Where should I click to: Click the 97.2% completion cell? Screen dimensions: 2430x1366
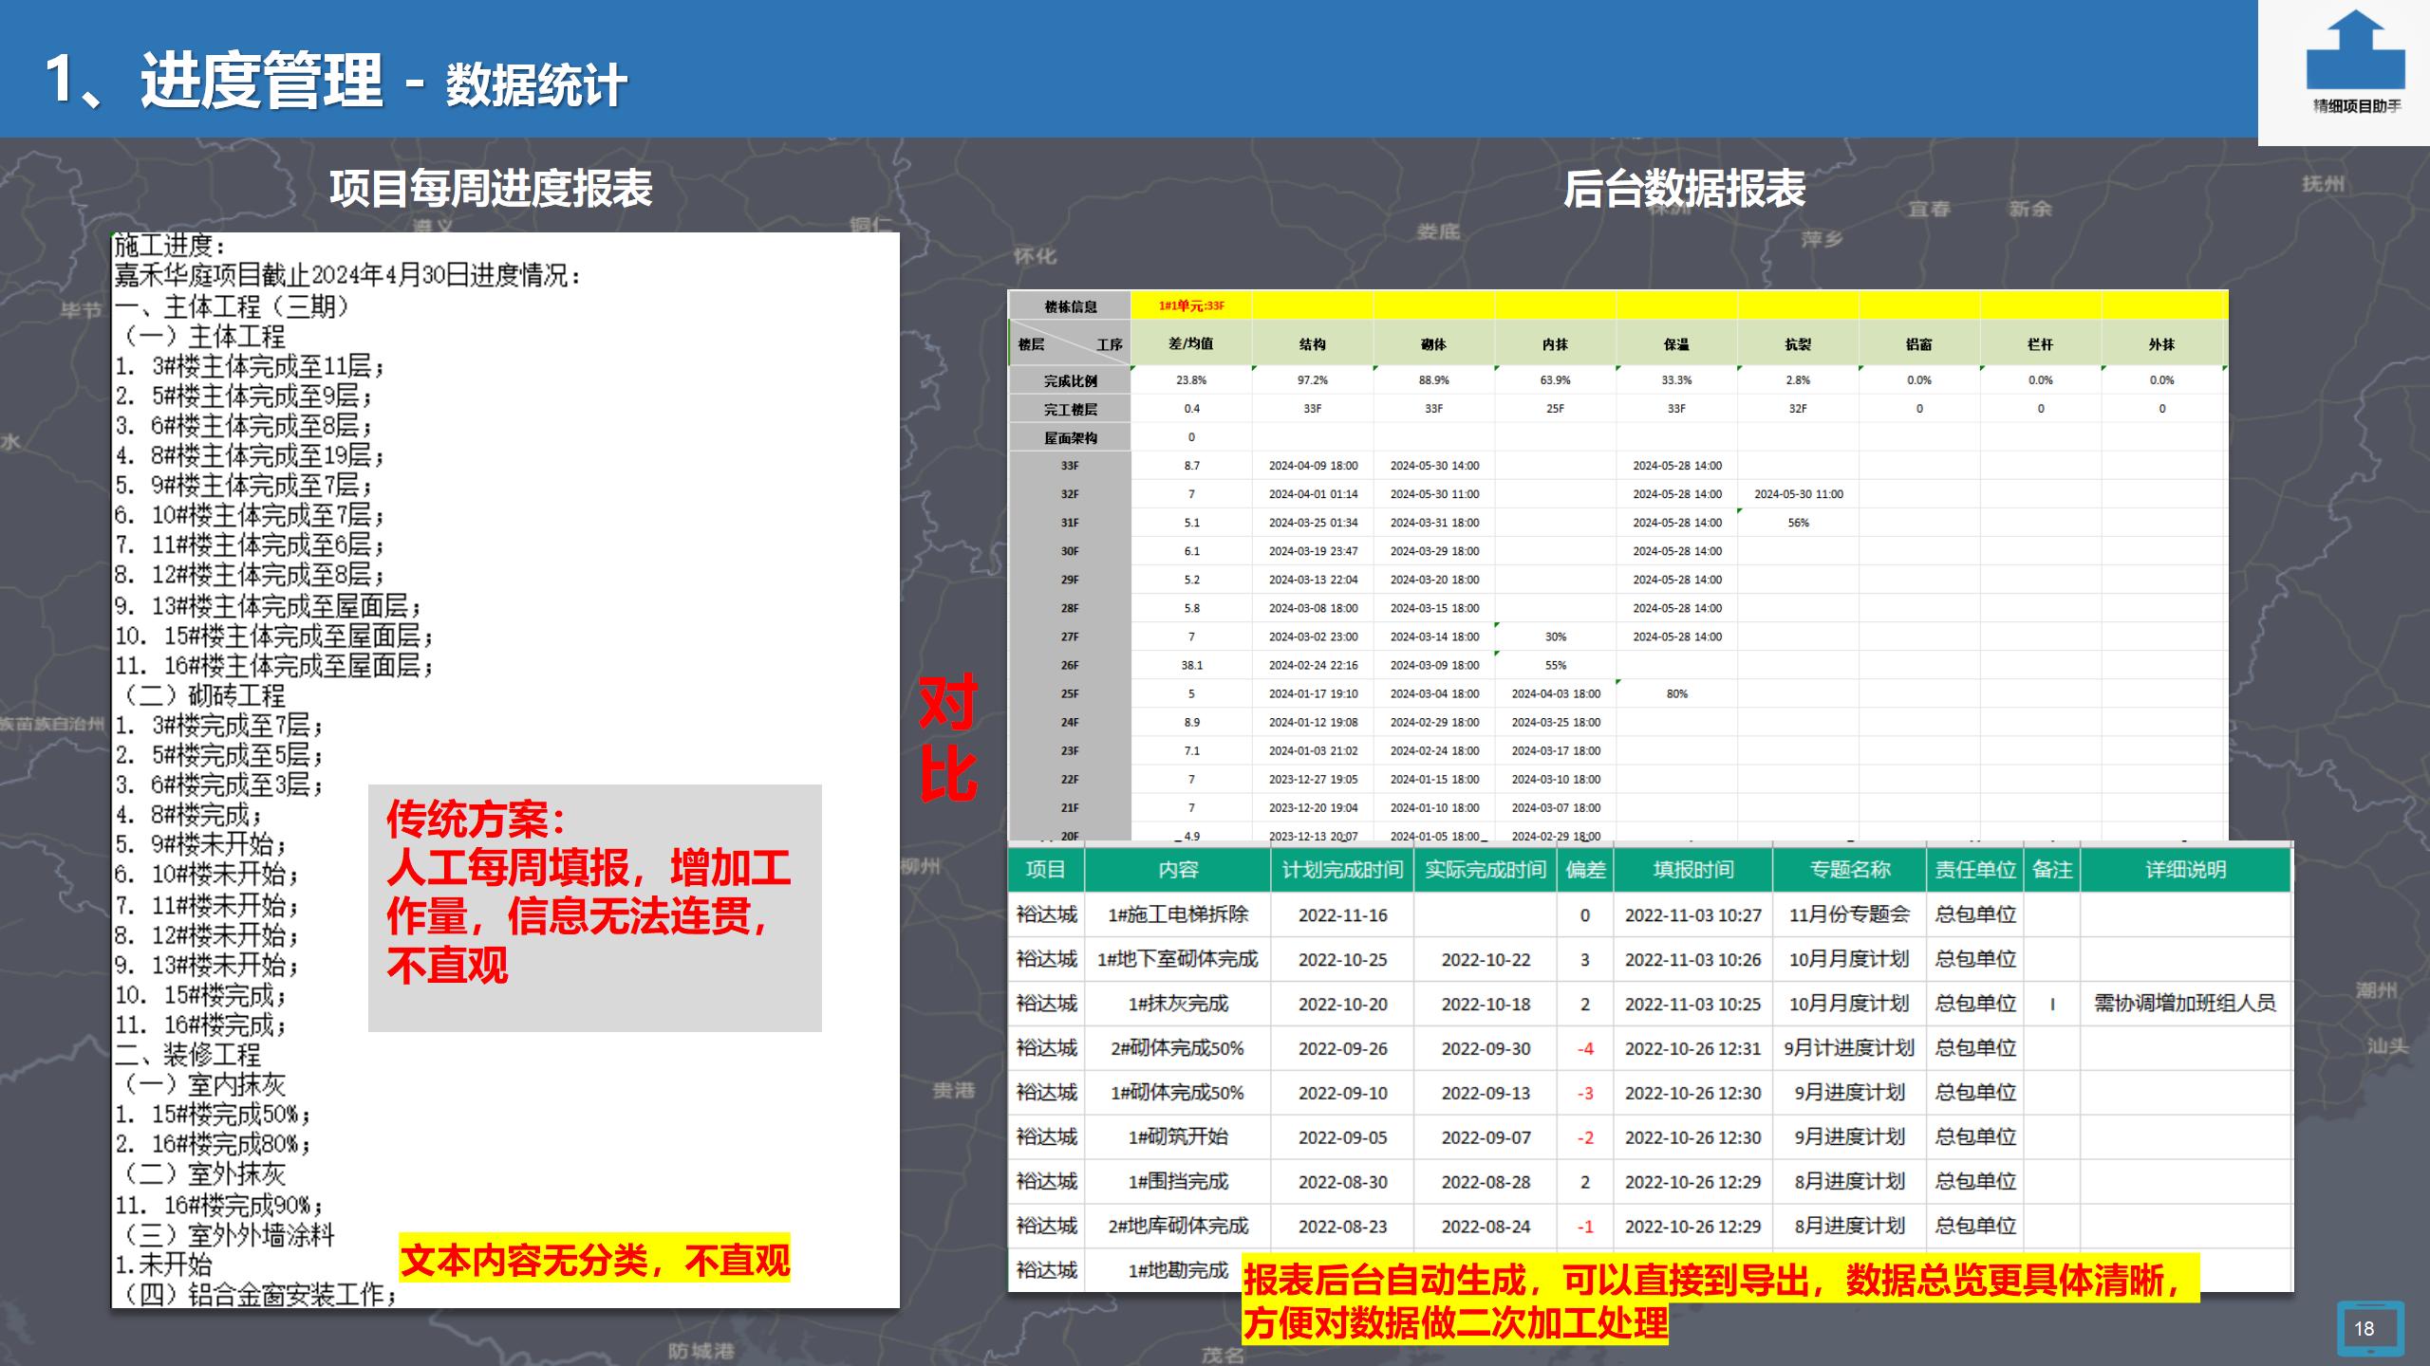pos(1313,380)
